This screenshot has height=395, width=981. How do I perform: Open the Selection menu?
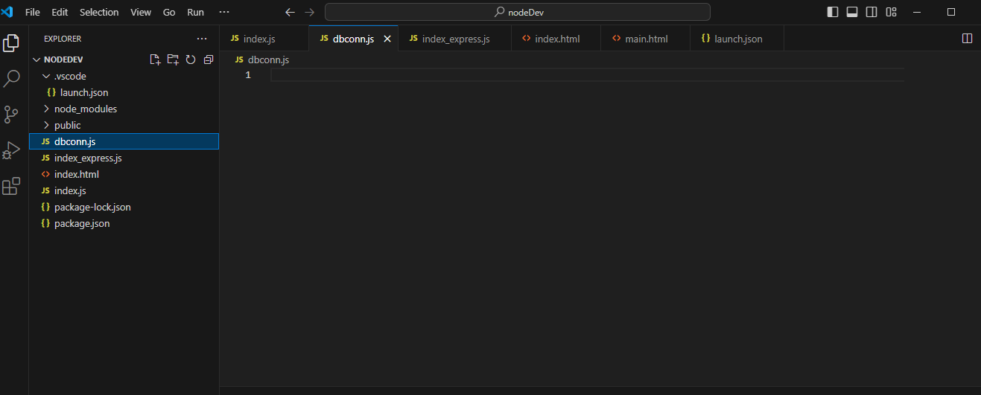[x=99, y=12]
